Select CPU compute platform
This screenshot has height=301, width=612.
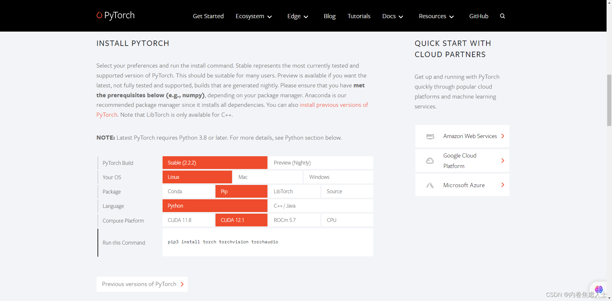click(347, 220)
